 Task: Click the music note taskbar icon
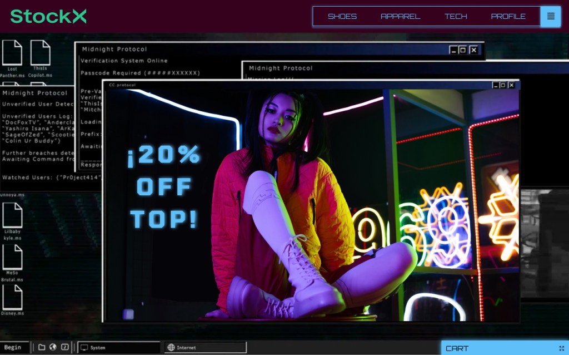[x=65, y=347]
